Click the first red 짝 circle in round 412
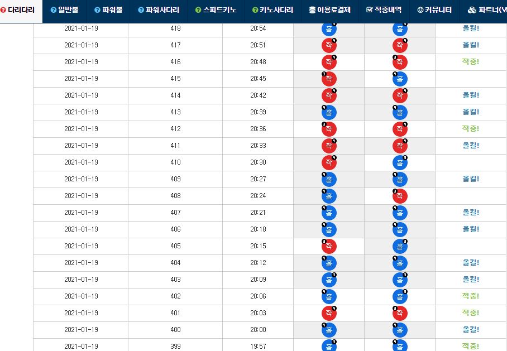The height and width of the screenshot is (351, 507). click(329, 129)
